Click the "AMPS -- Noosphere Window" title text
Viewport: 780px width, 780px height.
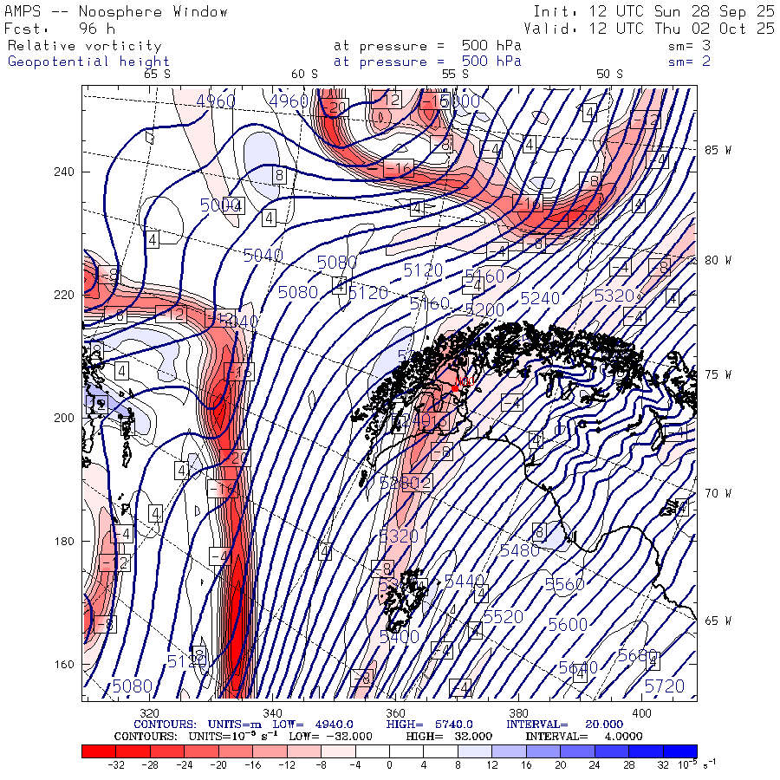pos(116,11)
